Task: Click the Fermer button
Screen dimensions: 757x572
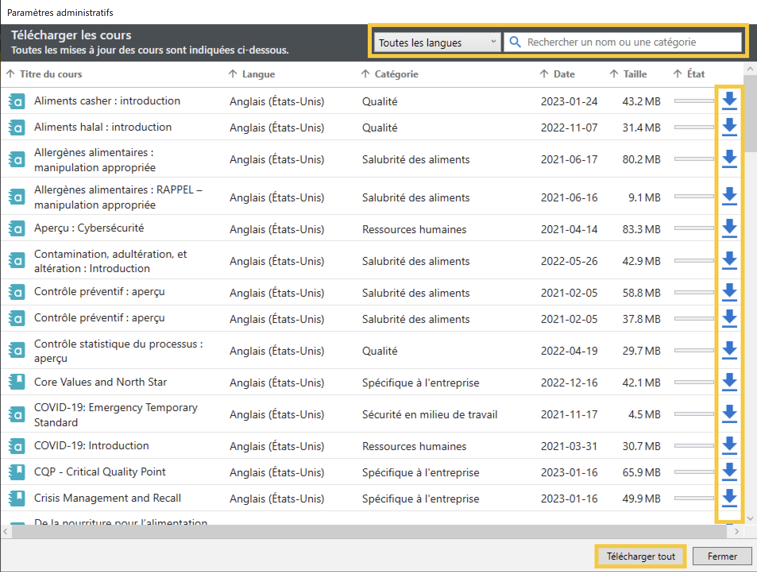Action: pos(722,556)
